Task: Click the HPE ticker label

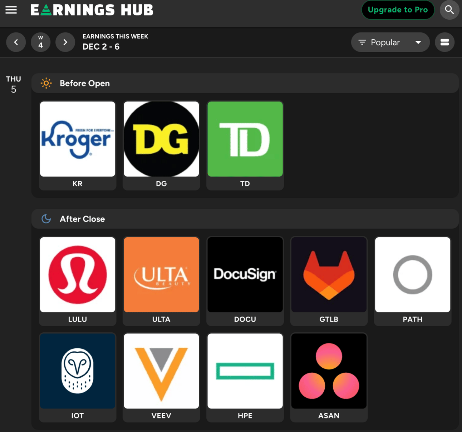Action: pyautogui.click(x=245, y=416)
